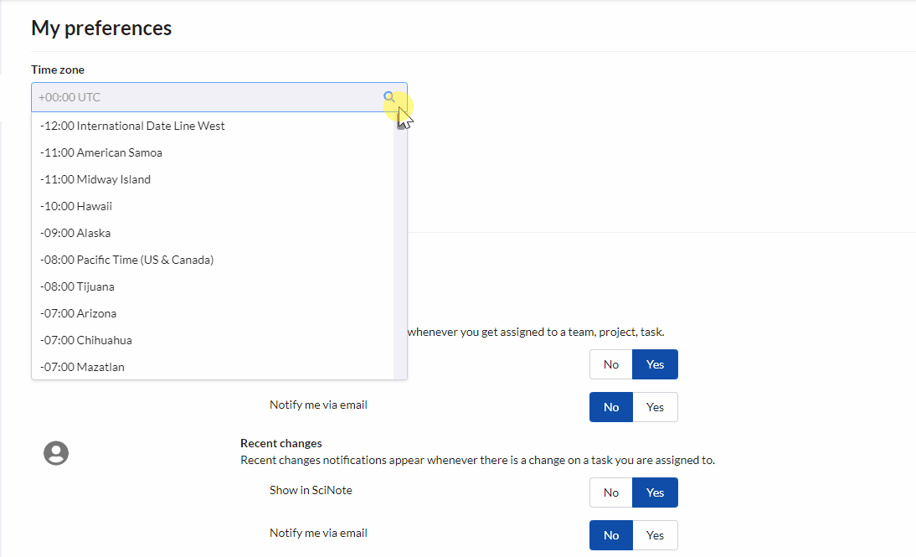
Task: Click the magnifier icon in Time zone field
Action: (389, 97)
